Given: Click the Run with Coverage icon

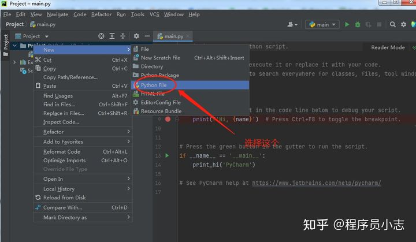Looking at the screenshot, I should [x=368, y=24].
